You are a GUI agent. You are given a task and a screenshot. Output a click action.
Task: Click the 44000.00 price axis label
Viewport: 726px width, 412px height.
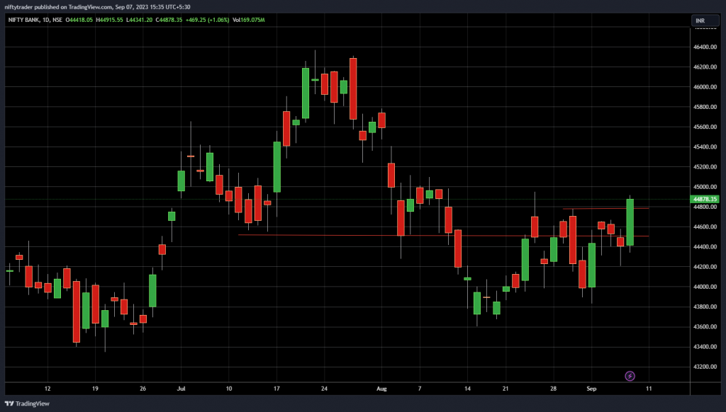click(705, 287)
